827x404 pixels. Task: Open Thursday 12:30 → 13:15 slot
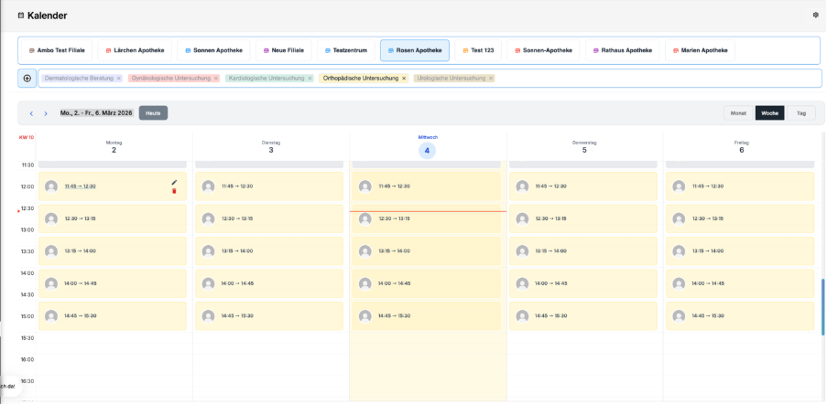(583, 218)
